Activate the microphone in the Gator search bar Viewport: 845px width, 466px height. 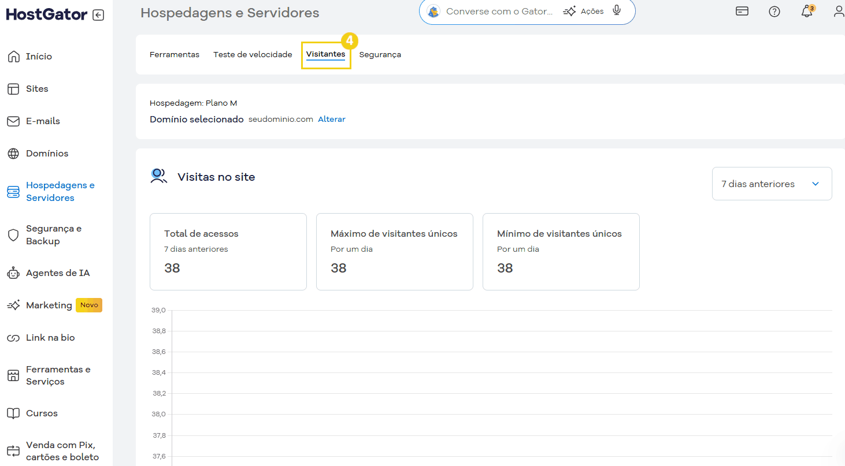coord(615,11)
